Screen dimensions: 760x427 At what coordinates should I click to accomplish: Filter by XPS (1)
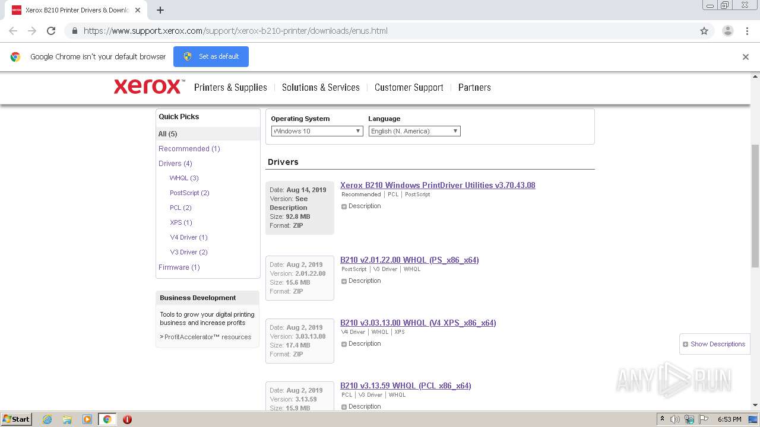181,222
